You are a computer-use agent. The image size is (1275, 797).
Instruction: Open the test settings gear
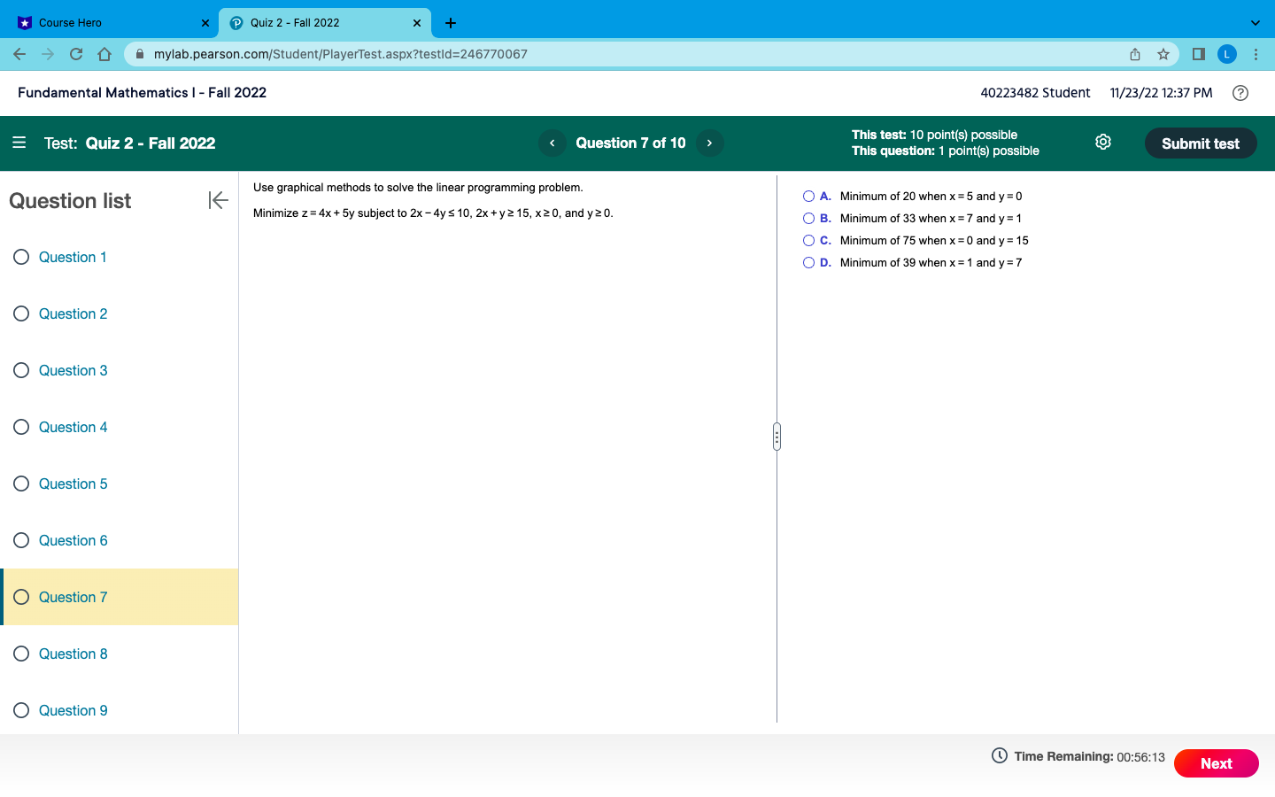[1102, 142]
